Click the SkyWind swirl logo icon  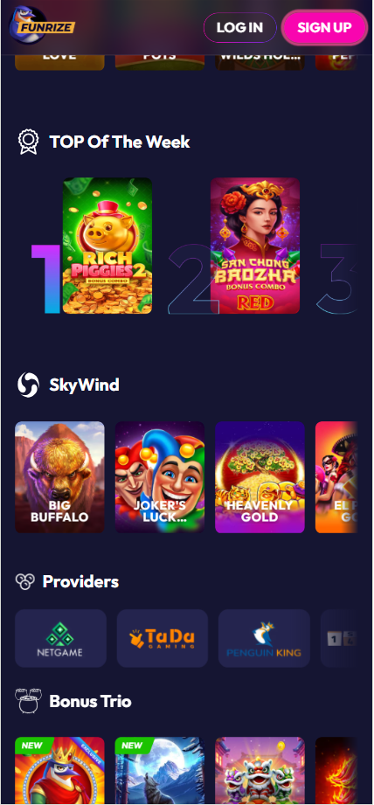[28, 385]
